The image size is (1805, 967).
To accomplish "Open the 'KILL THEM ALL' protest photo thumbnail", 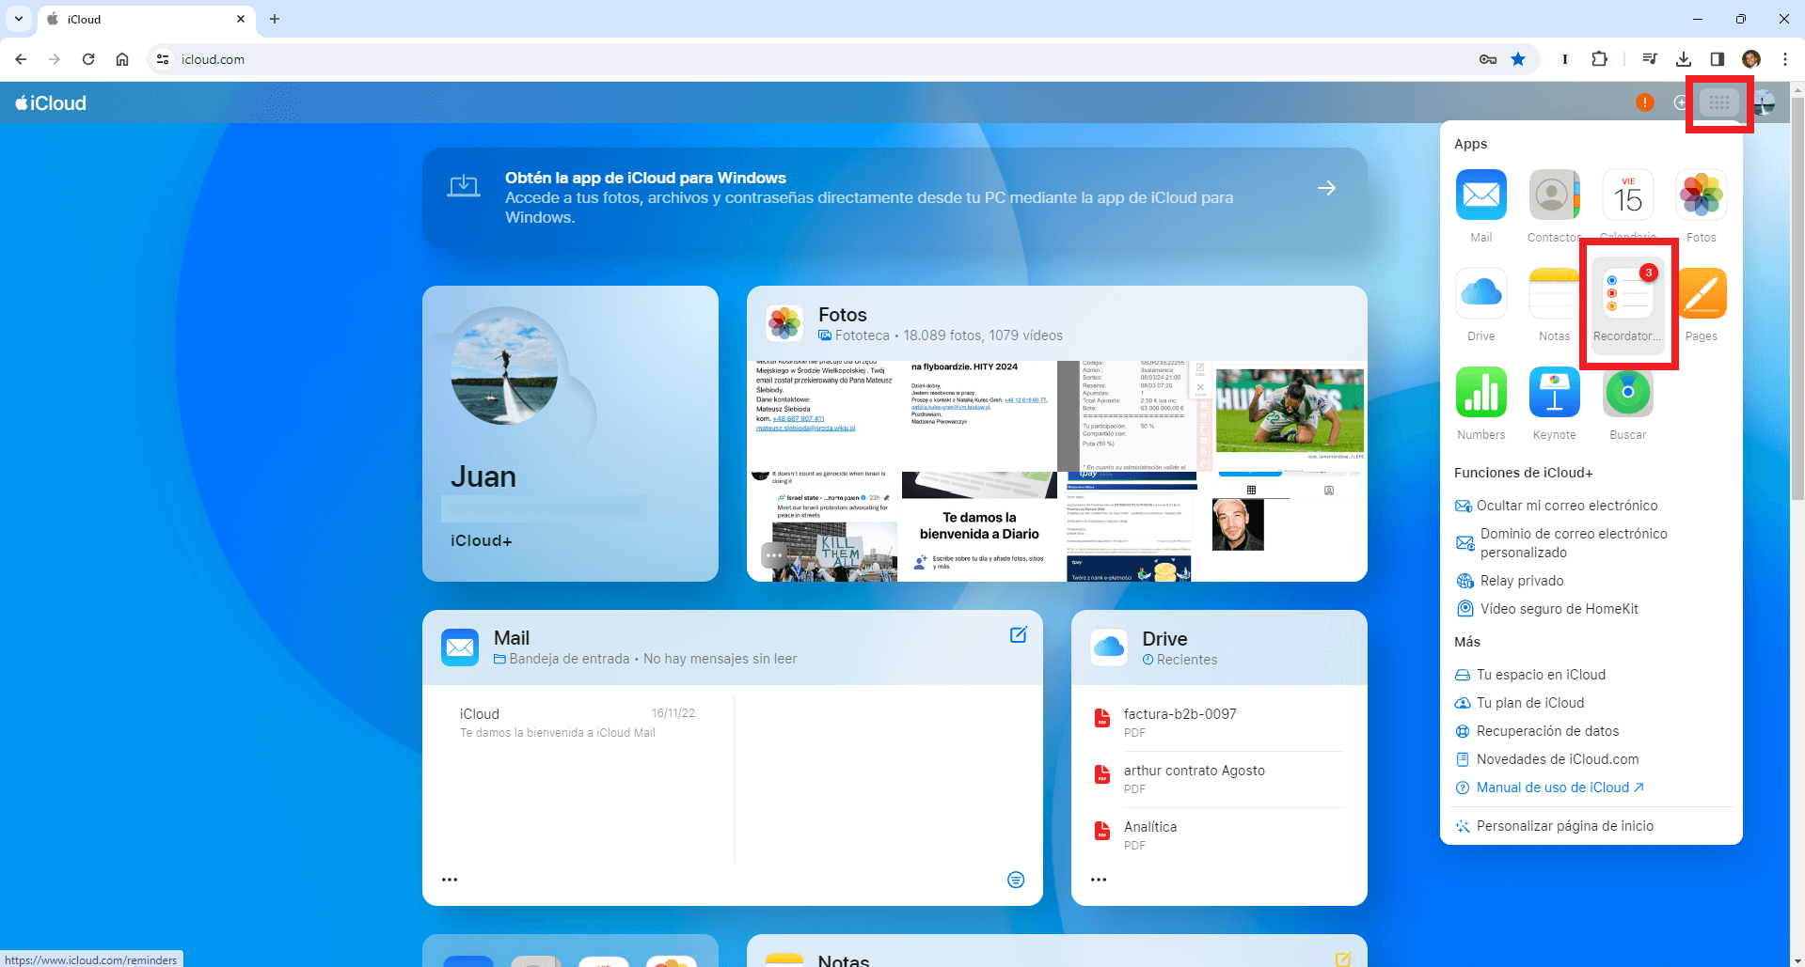I will [x=834, y=551].
